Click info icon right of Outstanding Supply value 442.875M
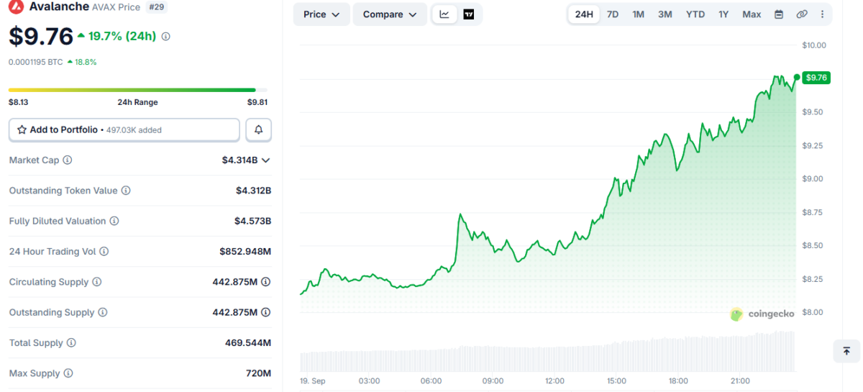863x392 pixels. (266, 313)
